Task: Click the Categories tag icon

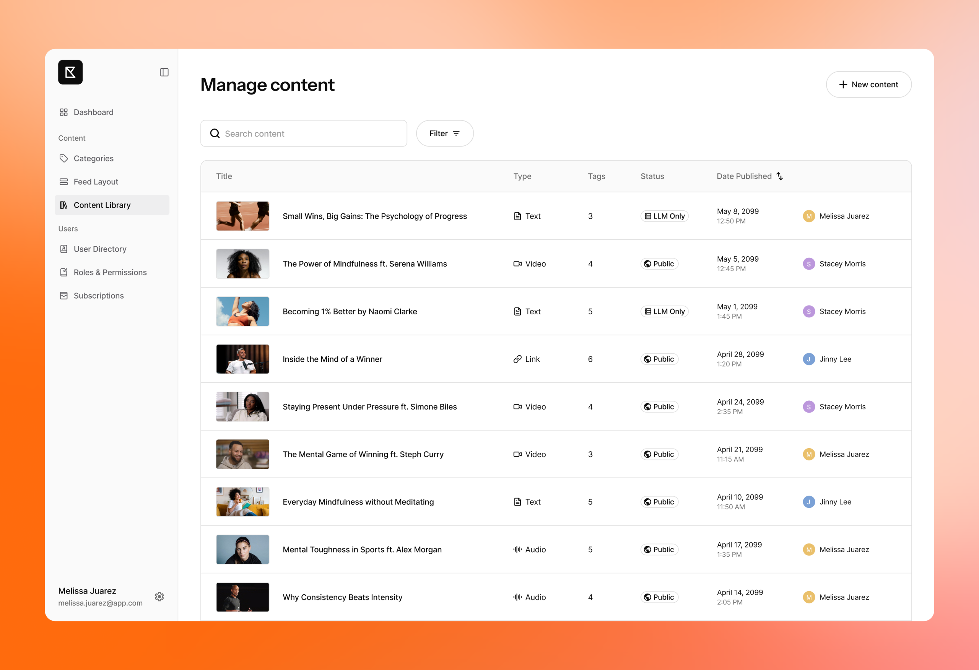Action: [x=63, y=158]
